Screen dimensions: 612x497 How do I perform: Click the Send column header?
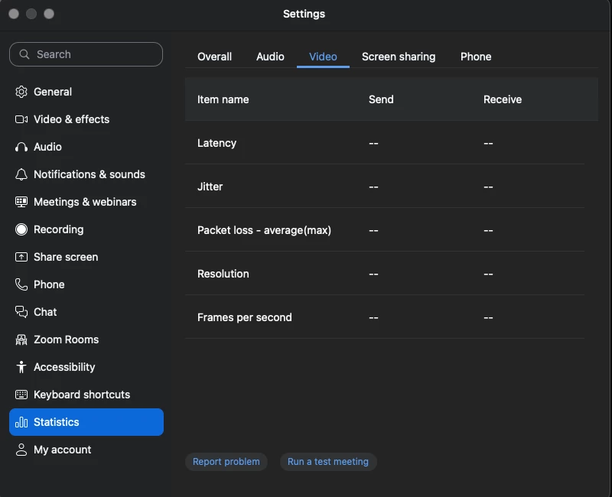[381, 99]
